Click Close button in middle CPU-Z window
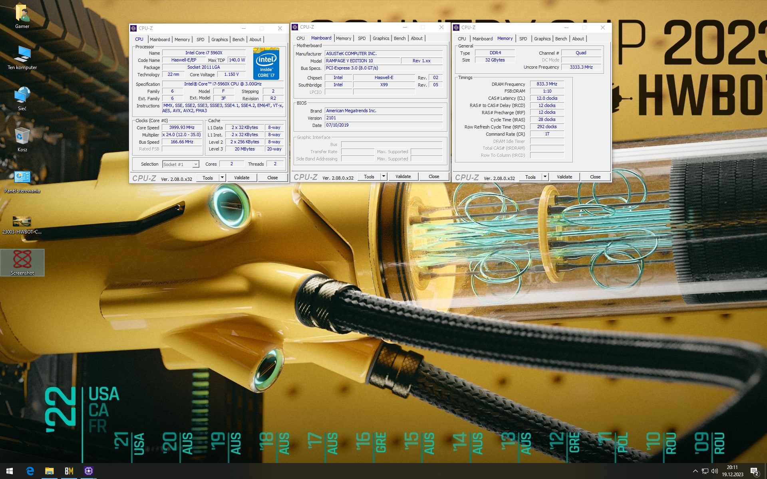Image resolution: width=767 pixels, height=479 pixels. (434, 177)
